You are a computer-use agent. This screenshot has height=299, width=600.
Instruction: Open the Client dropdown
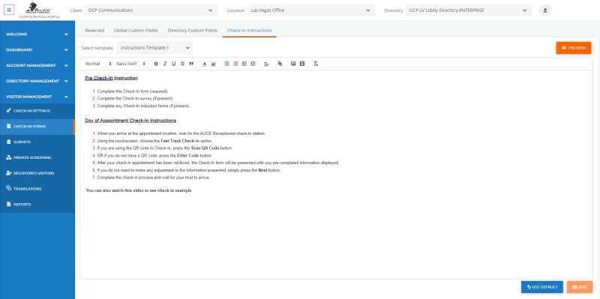(151, 10)
